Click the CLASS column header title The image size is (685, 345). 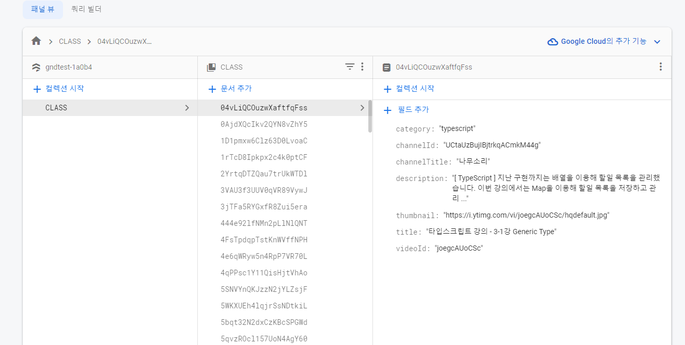coord(231,67)
